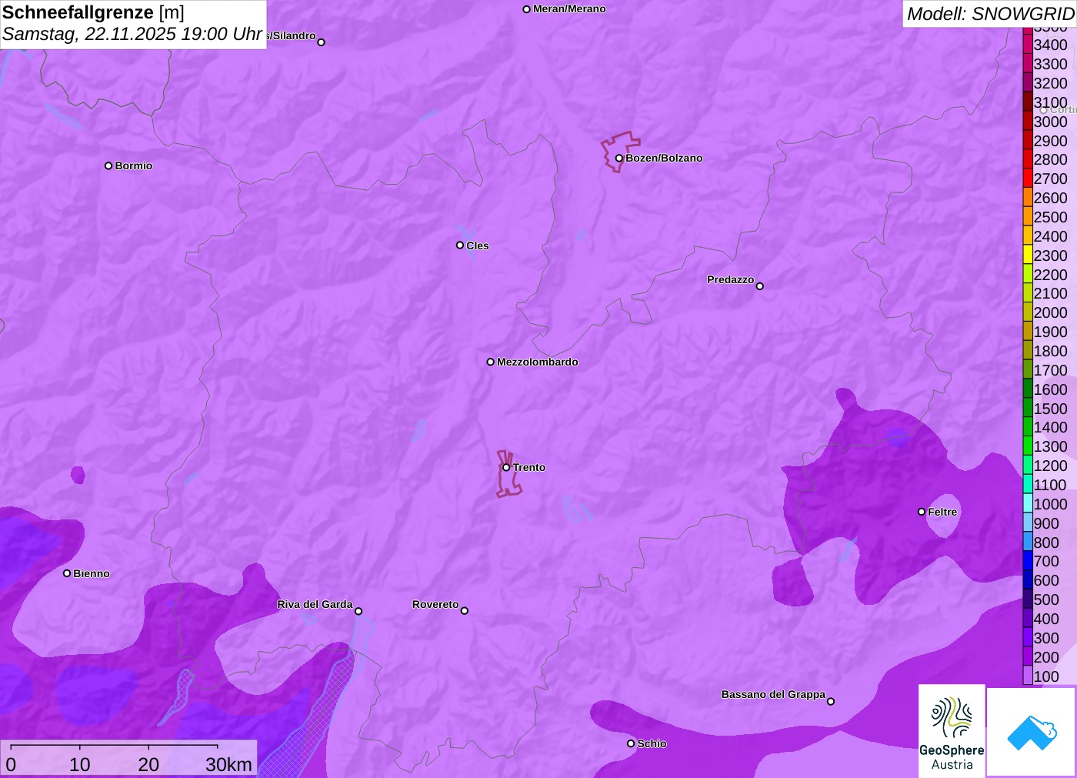Click the Schneefallgrenze [m] title
This screenshot has width=1077, height=778.
tap(93, 12)
